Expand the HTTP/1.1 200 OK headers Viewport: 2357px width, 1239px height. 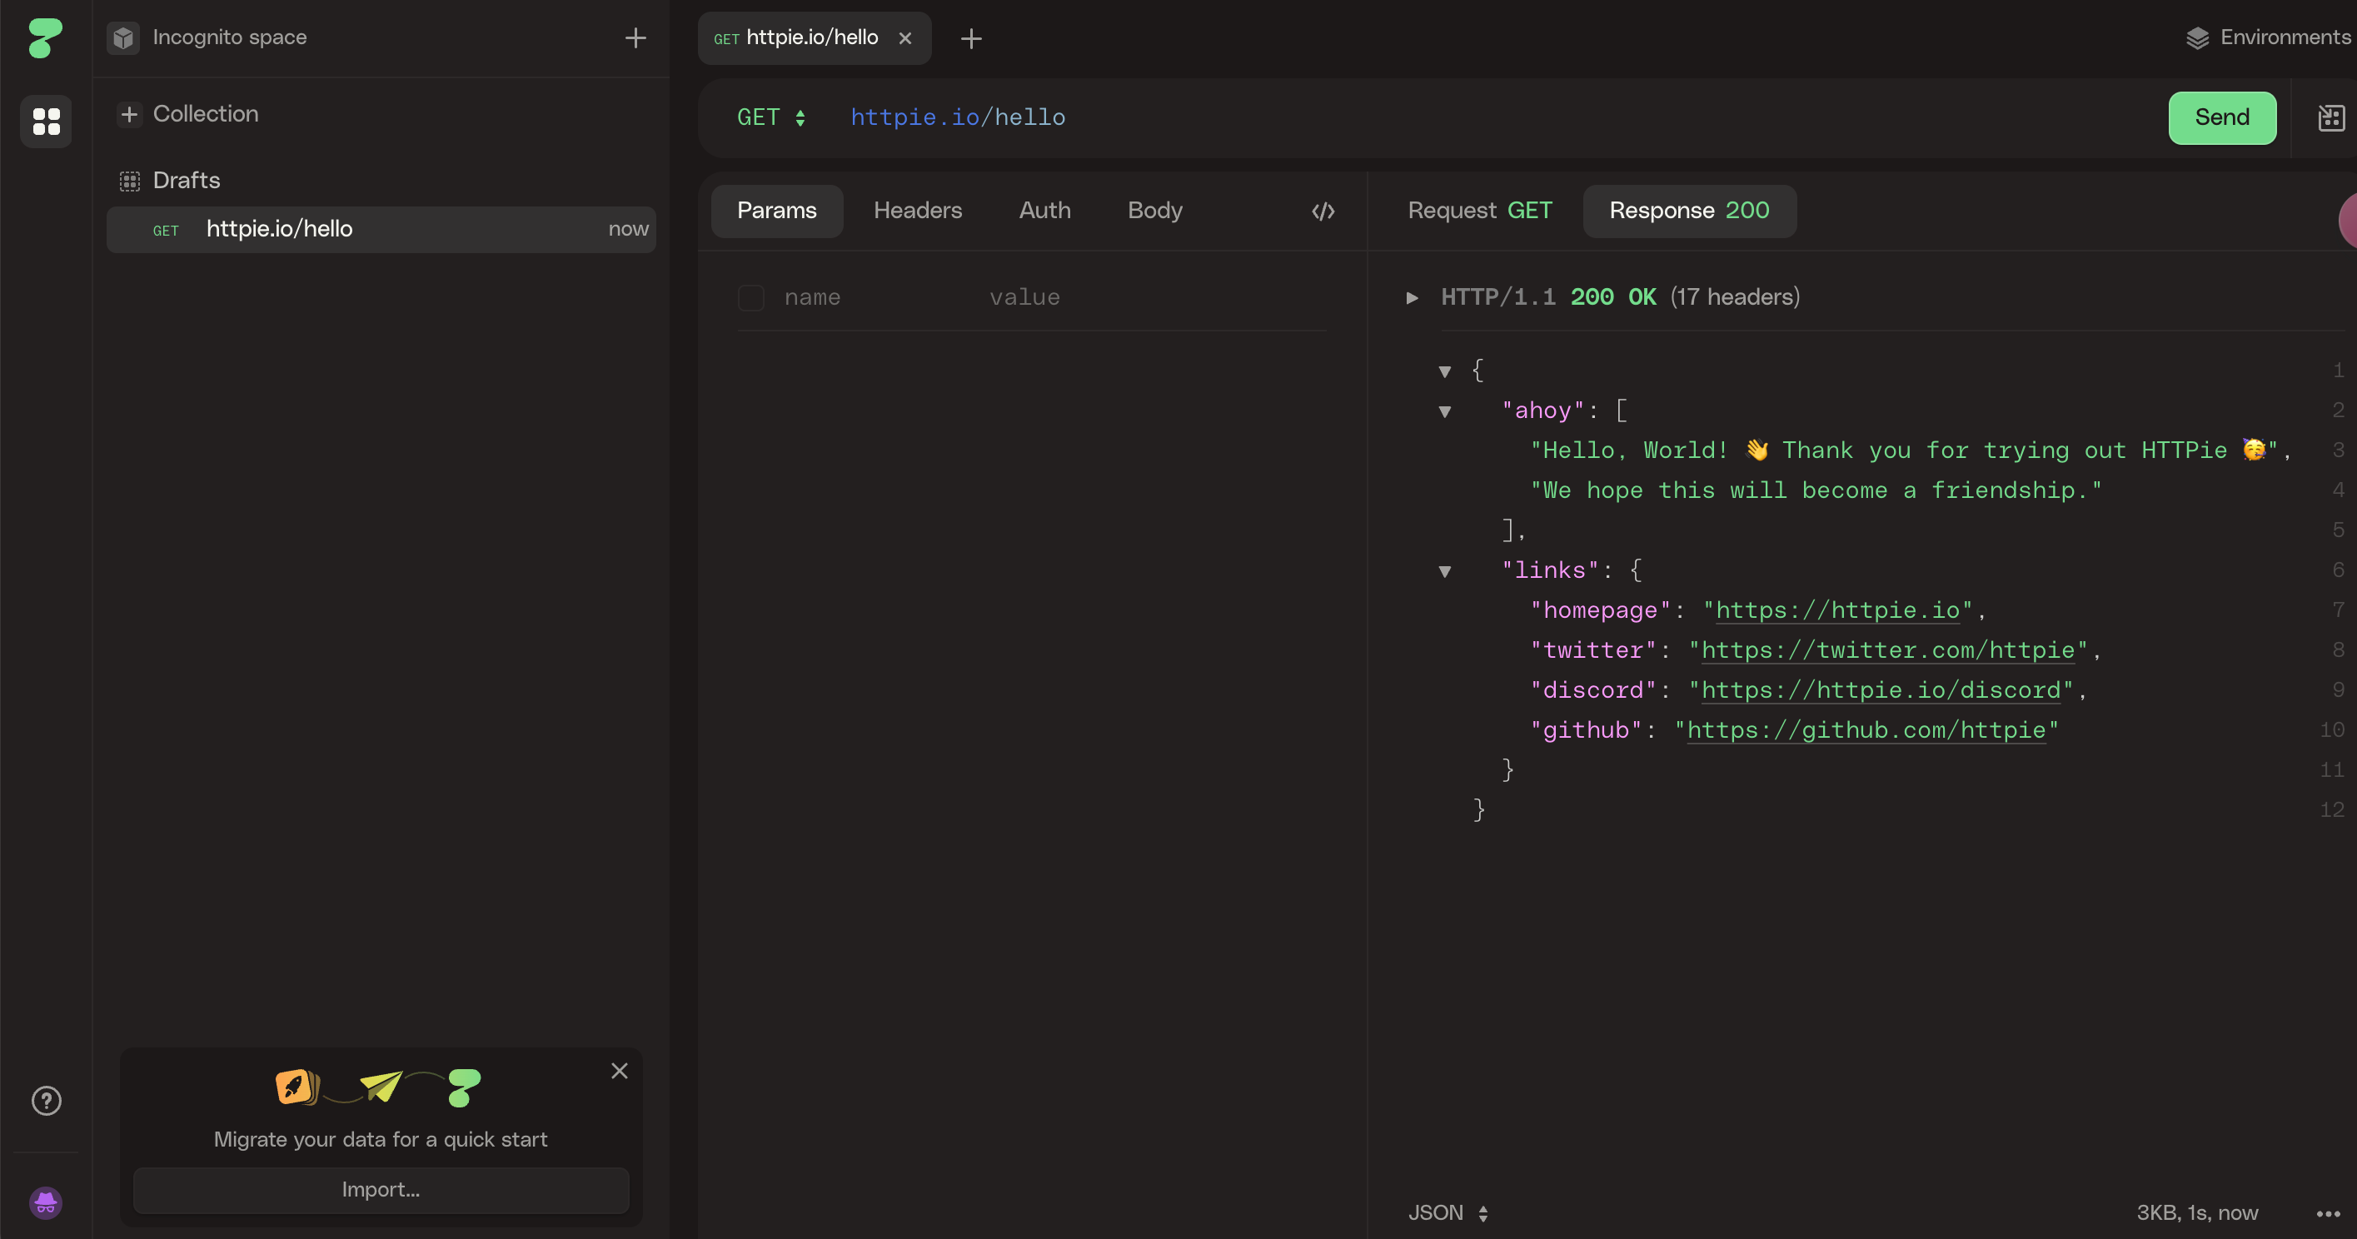click(1412, 297)
